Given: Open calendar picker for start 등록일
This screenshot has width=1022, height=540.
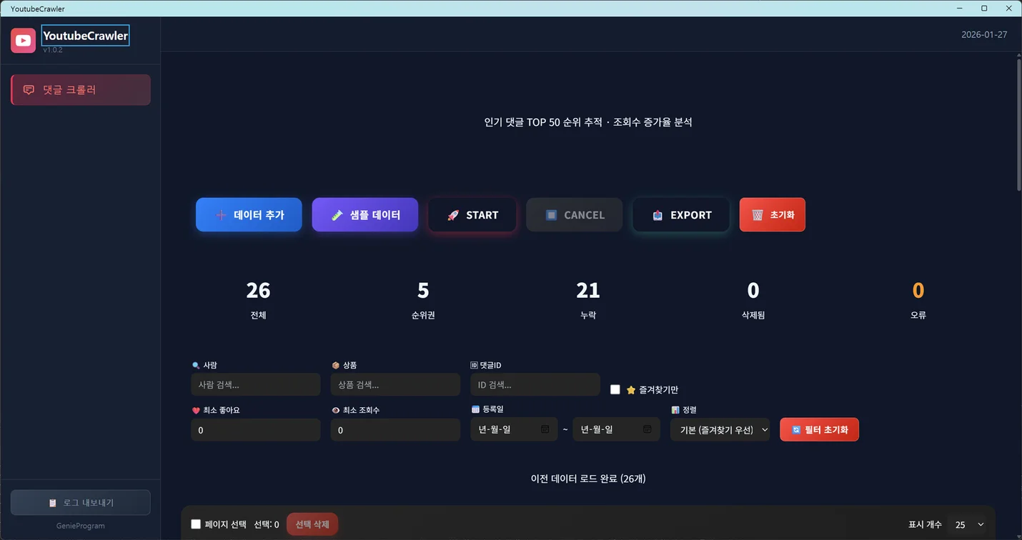Looking at the screenshot, I should click(545, 429).
